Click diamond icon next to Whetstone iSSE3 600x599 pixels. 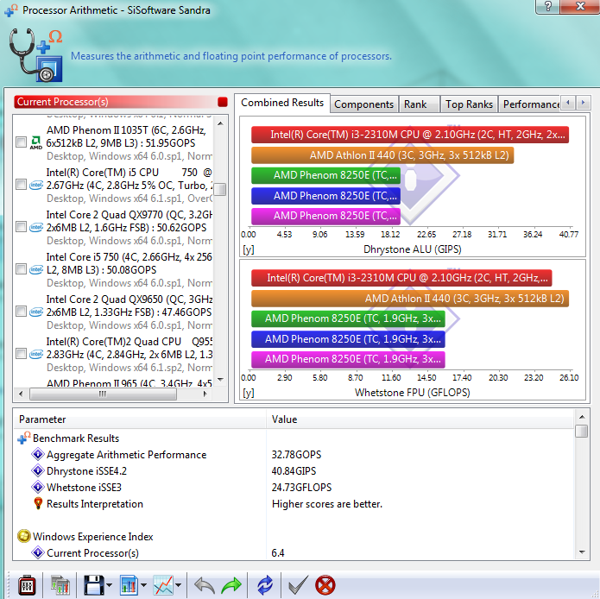pos(37,487)
